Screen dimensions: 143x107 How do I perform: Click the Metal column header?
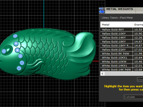116,25
